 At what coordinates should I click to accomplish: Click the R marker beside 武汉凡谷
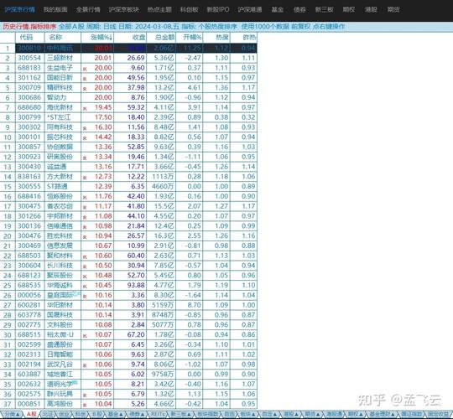[85, 365]
